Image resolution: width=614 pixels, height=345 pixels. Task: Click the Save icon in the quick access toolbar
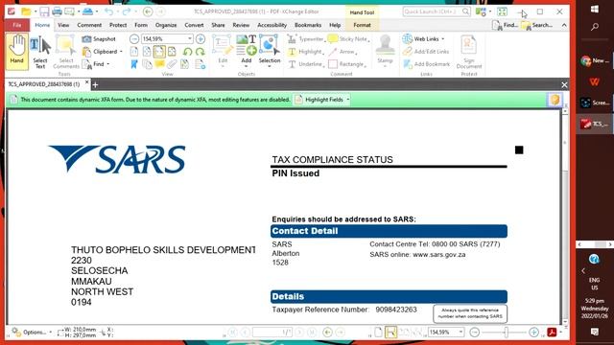(x=44, y=11)
